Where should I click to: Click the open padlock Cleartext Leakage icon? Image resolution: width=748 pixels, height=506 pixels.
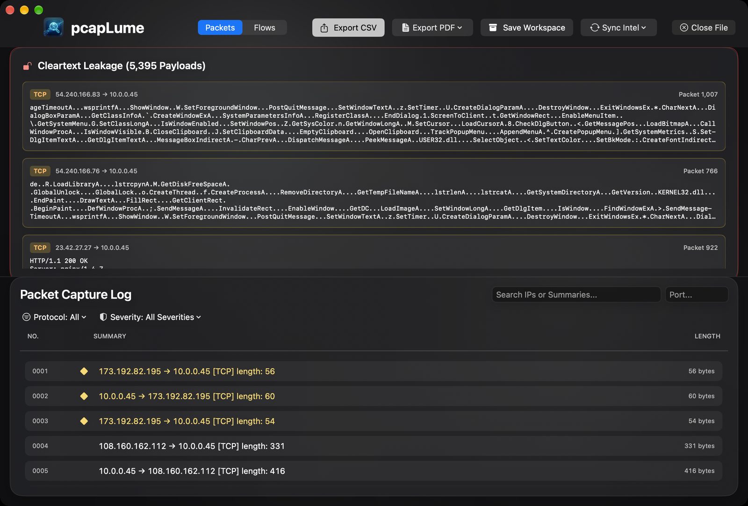28,66
